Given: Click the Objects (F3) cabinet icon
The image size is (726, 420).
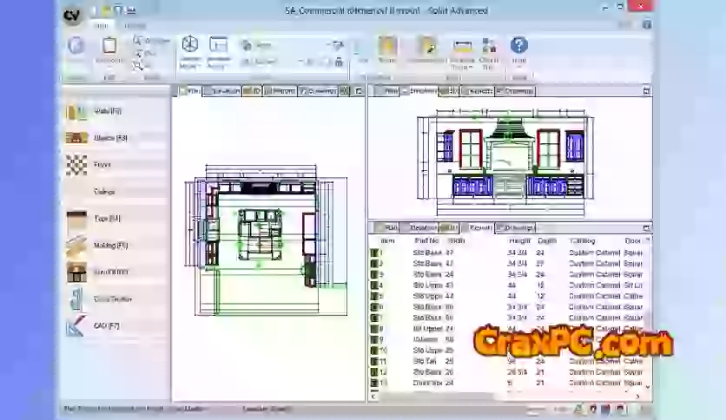Looking at the screenshot, I should [x=77, y=137].
